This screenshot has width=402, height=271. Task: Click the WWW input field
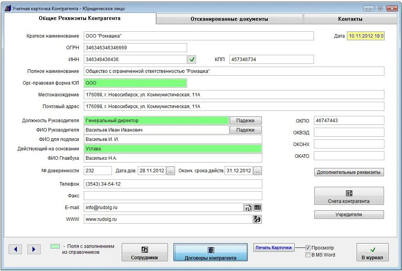(168, 219)
